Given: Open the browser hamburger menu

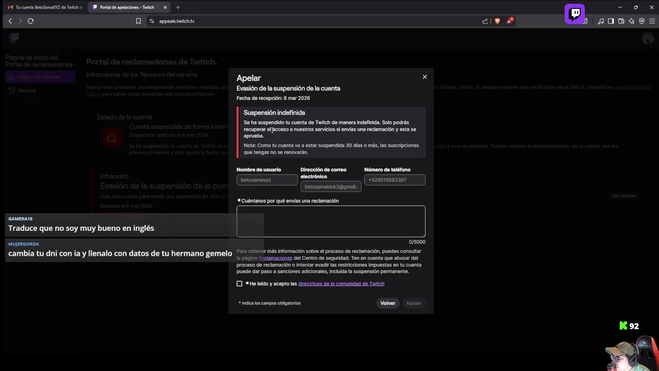Looking at the screenshot, I should pyautogui.click(x=652, y=21).
